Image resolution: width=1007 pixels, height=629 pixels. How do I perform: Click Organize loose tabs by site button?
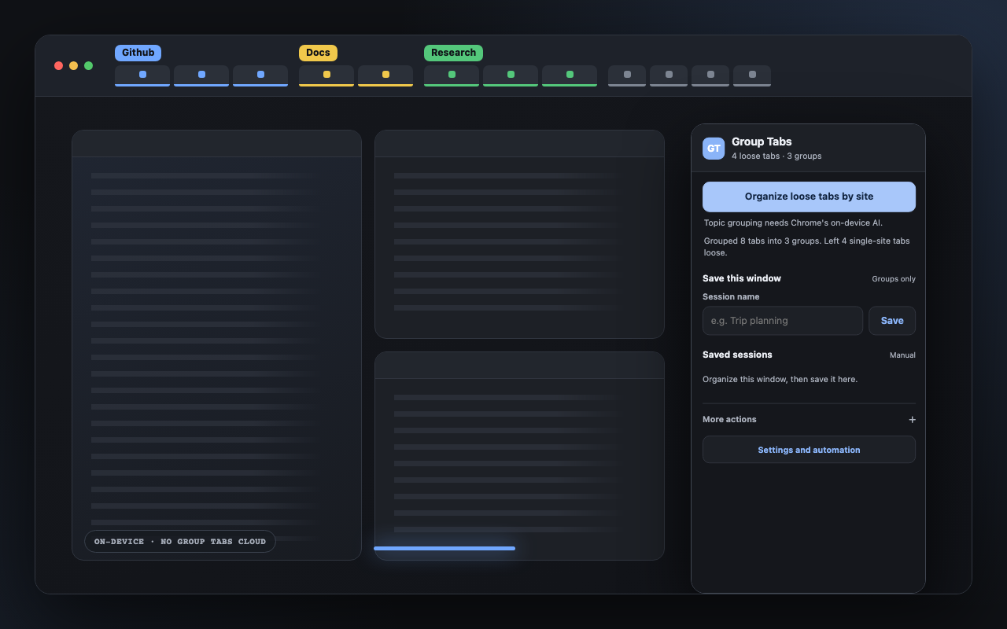click(x=809, y=197)
